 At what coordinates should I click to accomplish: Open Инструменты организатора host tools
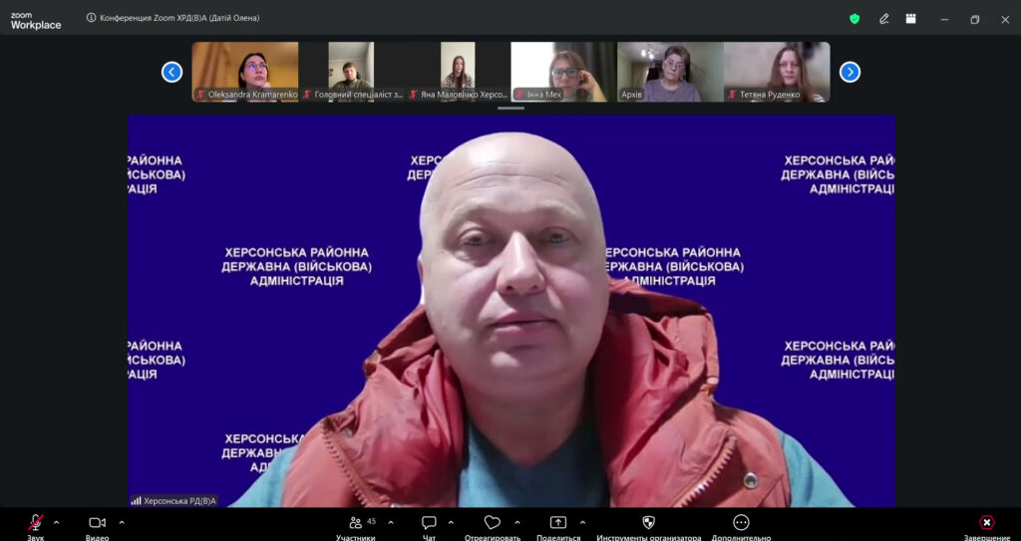[648, 525]
